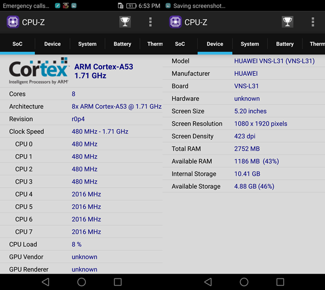Tap the Clock Speed value '480 MHz - 1.71 GHz'
Image resolution: width=325 pixels, height=290 pixels.
100,132
